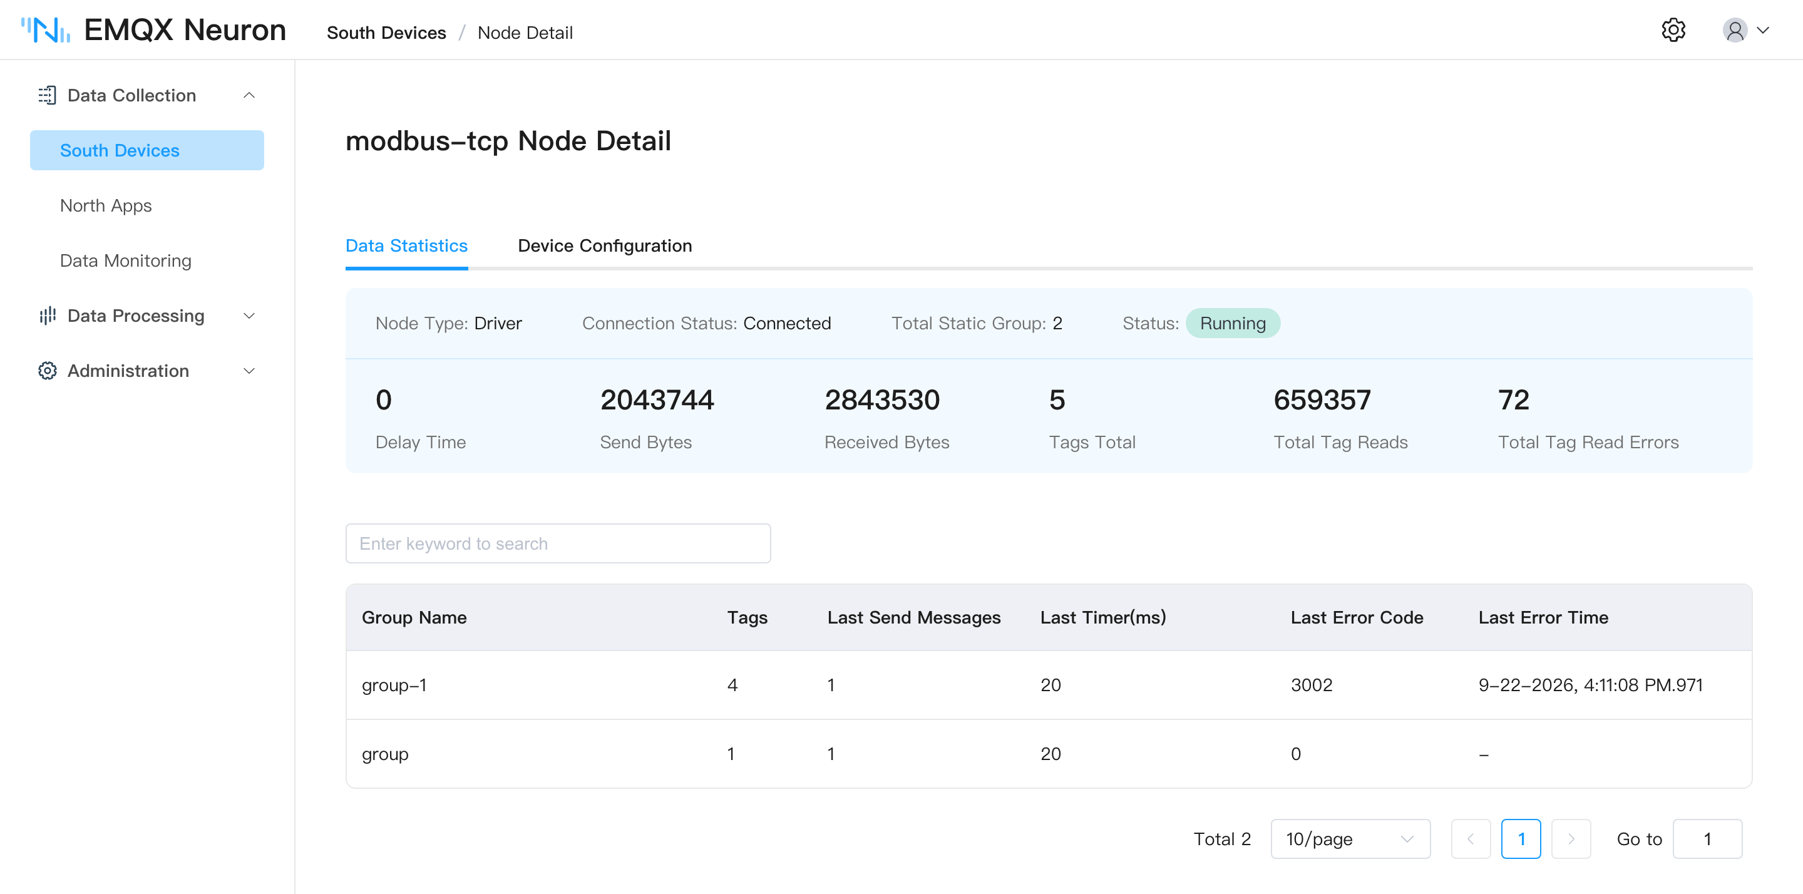Click the Received Bytes value 2843530
This screenshot has width=1803, height=894.
[882, 400]
